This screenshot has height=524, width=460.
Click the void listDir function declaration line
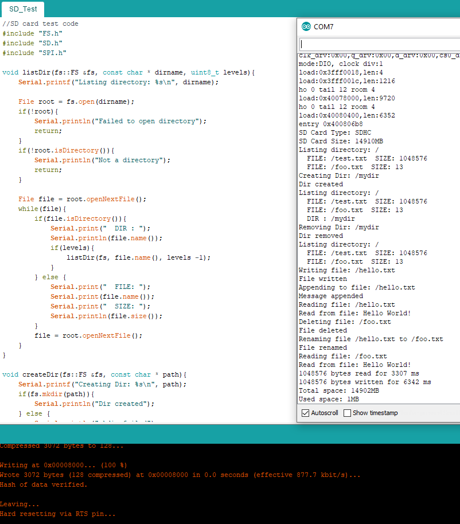(128, 72)
